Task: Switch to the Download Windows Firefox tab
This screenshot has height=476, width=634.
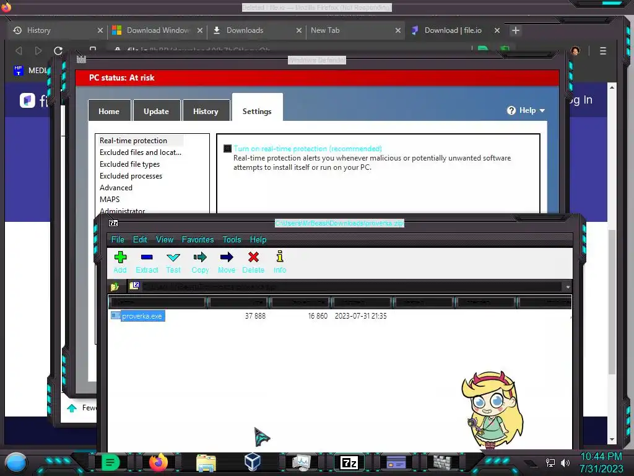Action: [x=158, y=30]
